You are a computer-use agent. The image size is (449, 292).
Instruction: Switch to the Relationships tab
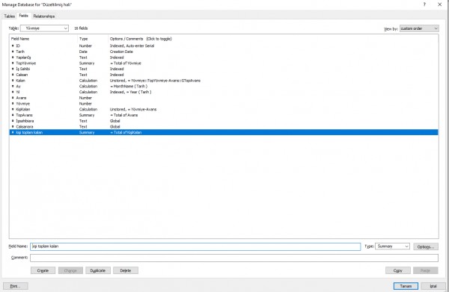click(x=44, y=16)
